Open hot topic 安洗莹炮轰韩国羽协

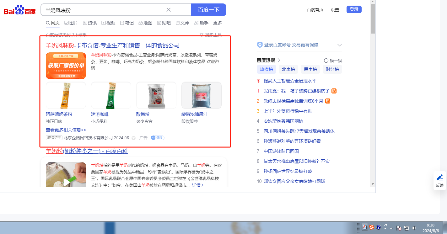point(283,121)
